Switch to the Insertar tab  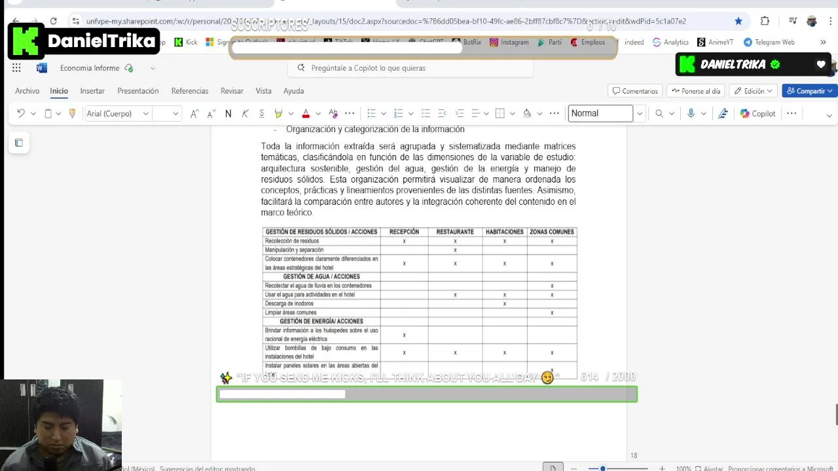(92, 91)
